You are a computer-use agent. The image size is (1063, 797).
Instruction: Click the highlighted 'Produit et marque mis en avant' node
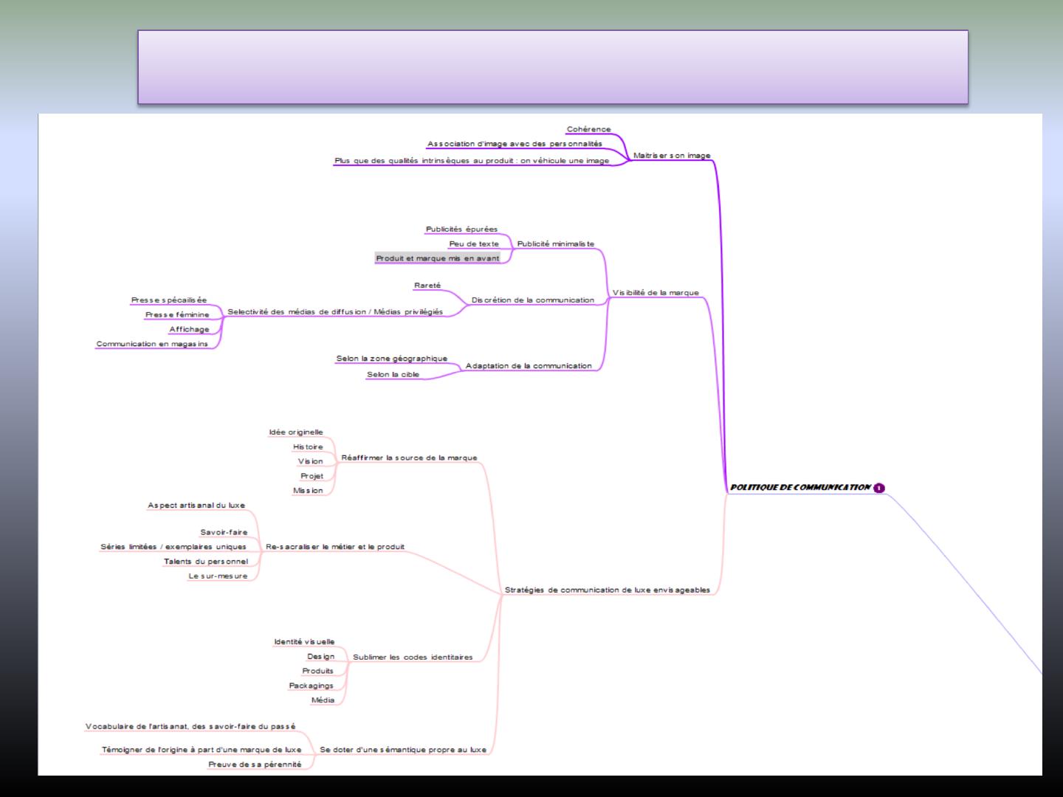[x=438, y=258]
